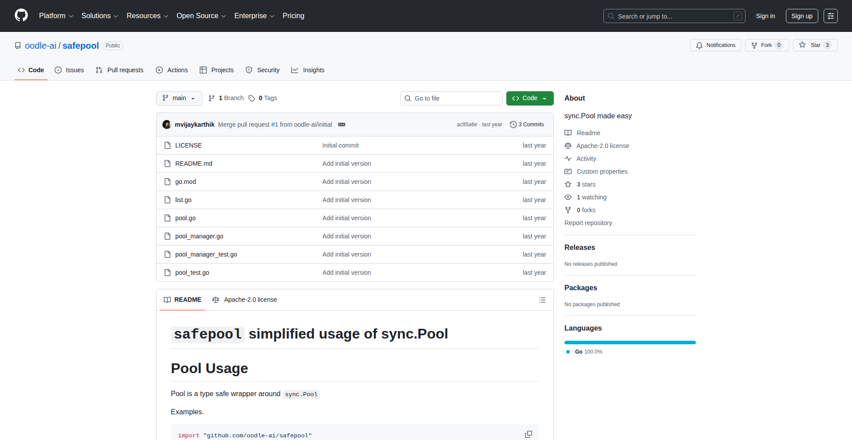Focus the Go to file field
The height and width of the screenshot is (440, 852).
click(x=451, y=98)
